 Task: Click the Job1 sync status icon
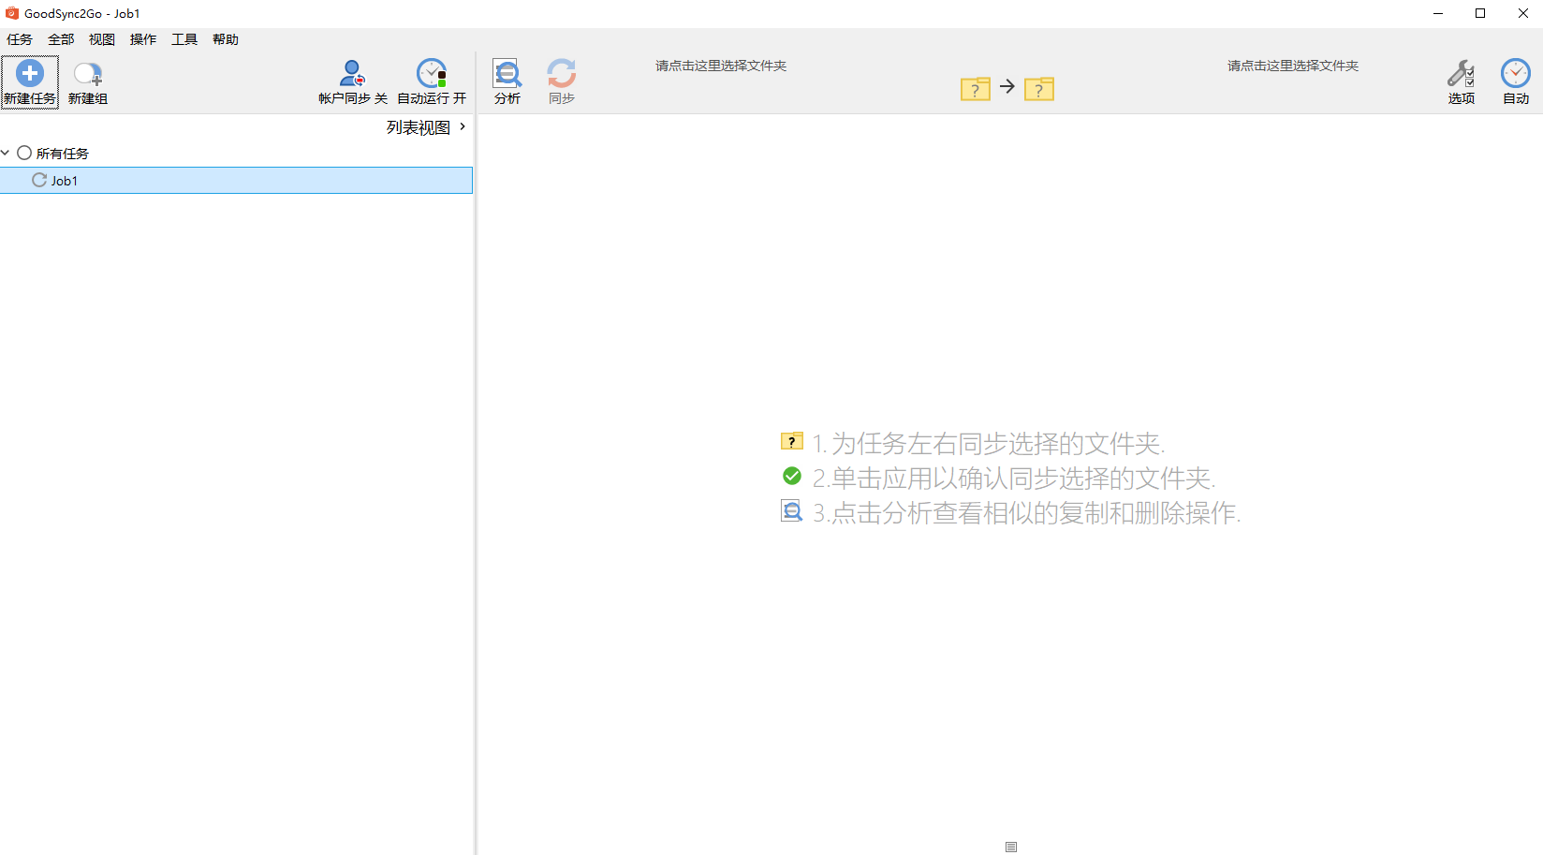[39, 180]
